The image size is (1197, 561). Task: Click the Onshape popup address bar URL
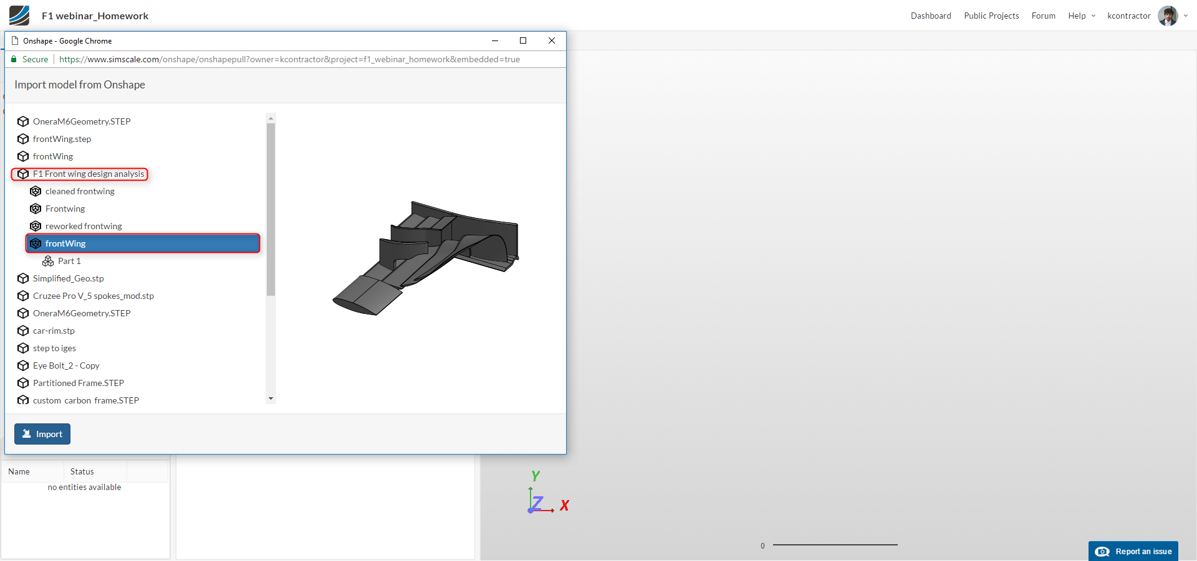(289, 59)
